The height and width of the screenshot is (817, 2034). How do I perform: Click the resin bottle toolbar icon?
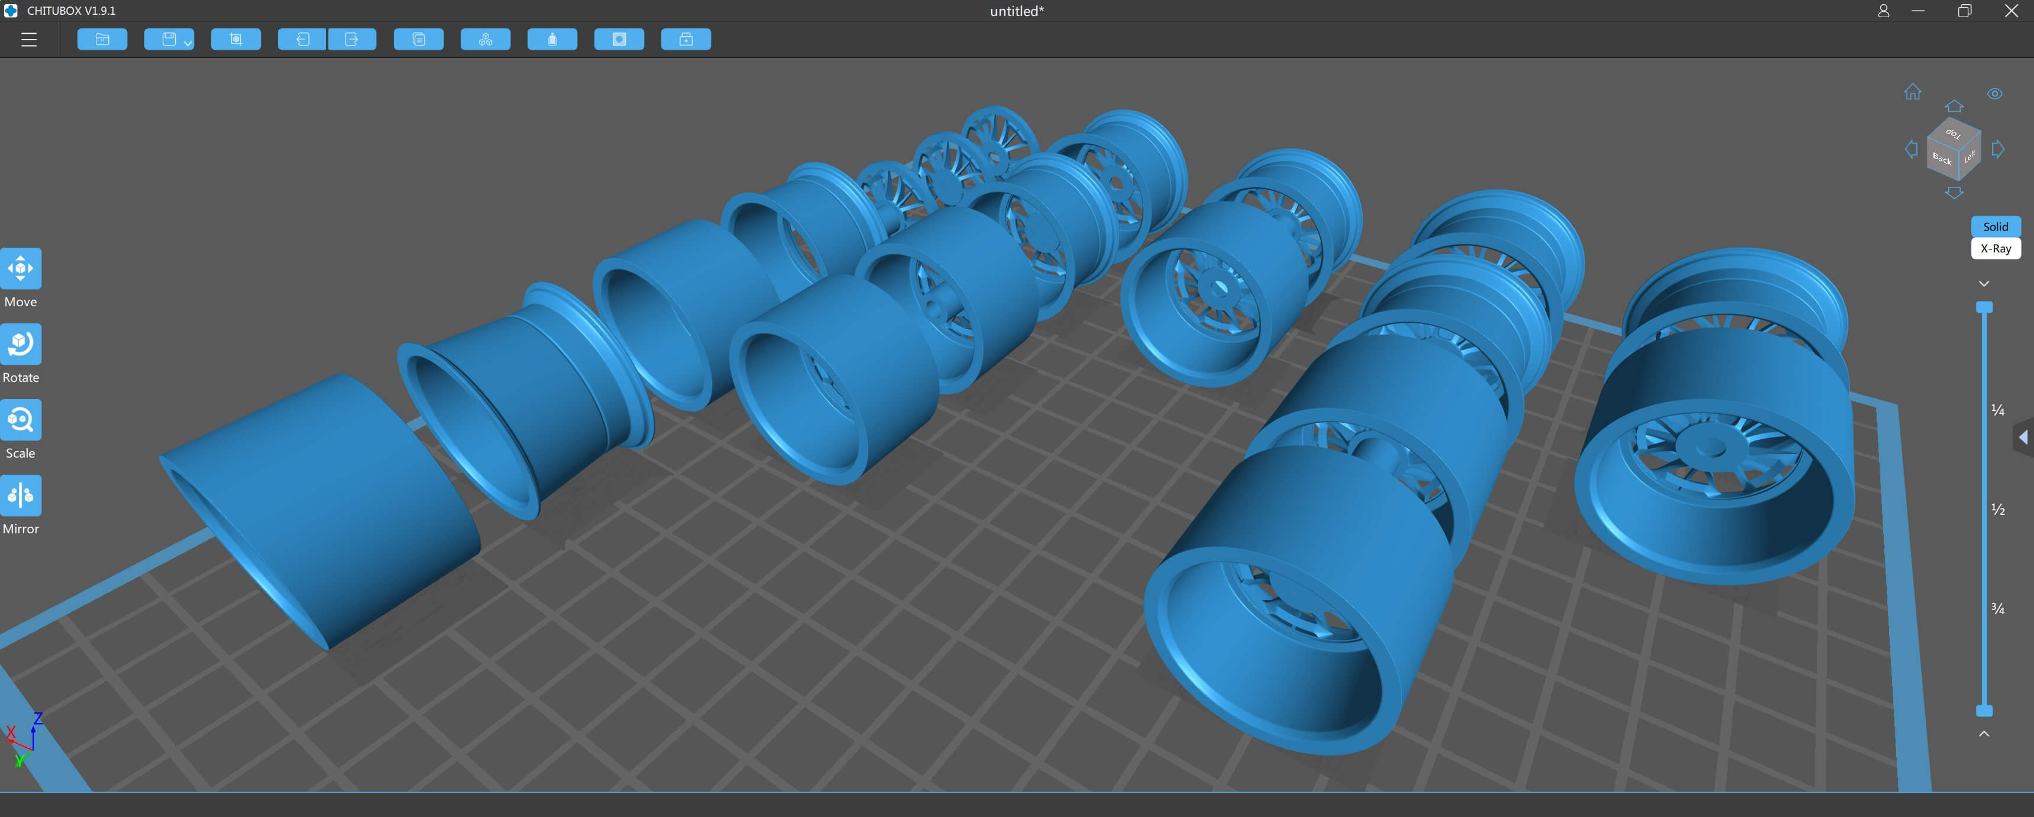point(552,40)
